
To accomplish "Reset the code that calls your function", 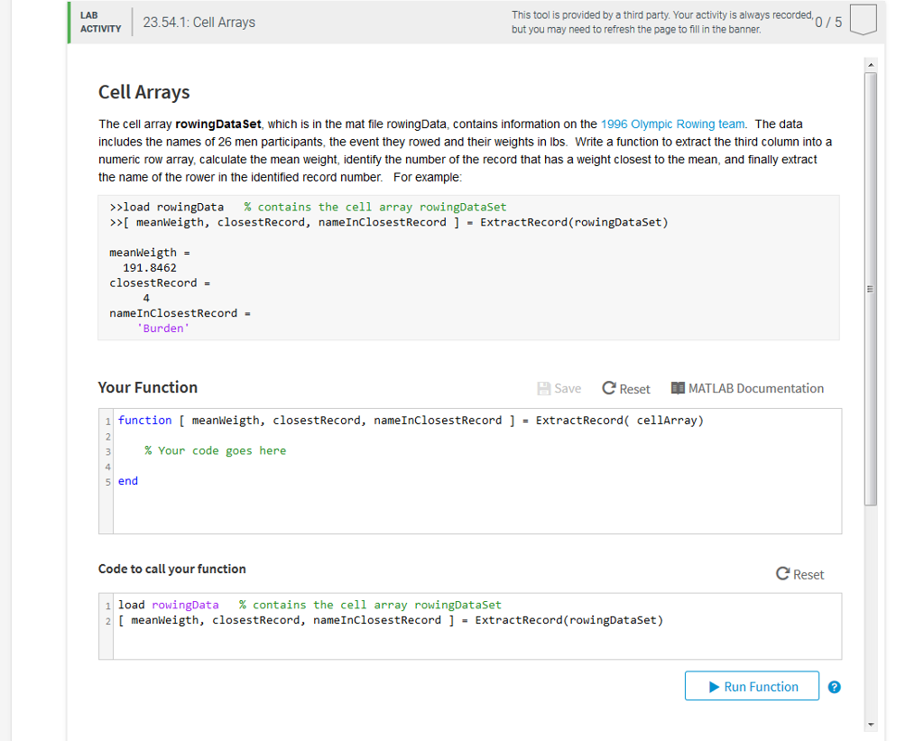I will click(x=800, y=574).
